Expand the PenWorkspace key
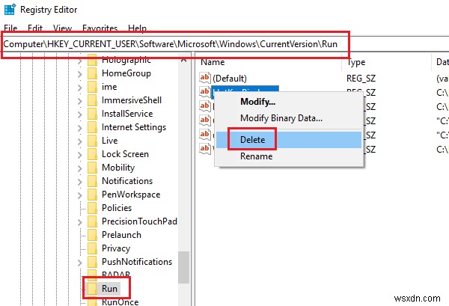This screenshot has width=449, height=306. (x=80, y=195)
